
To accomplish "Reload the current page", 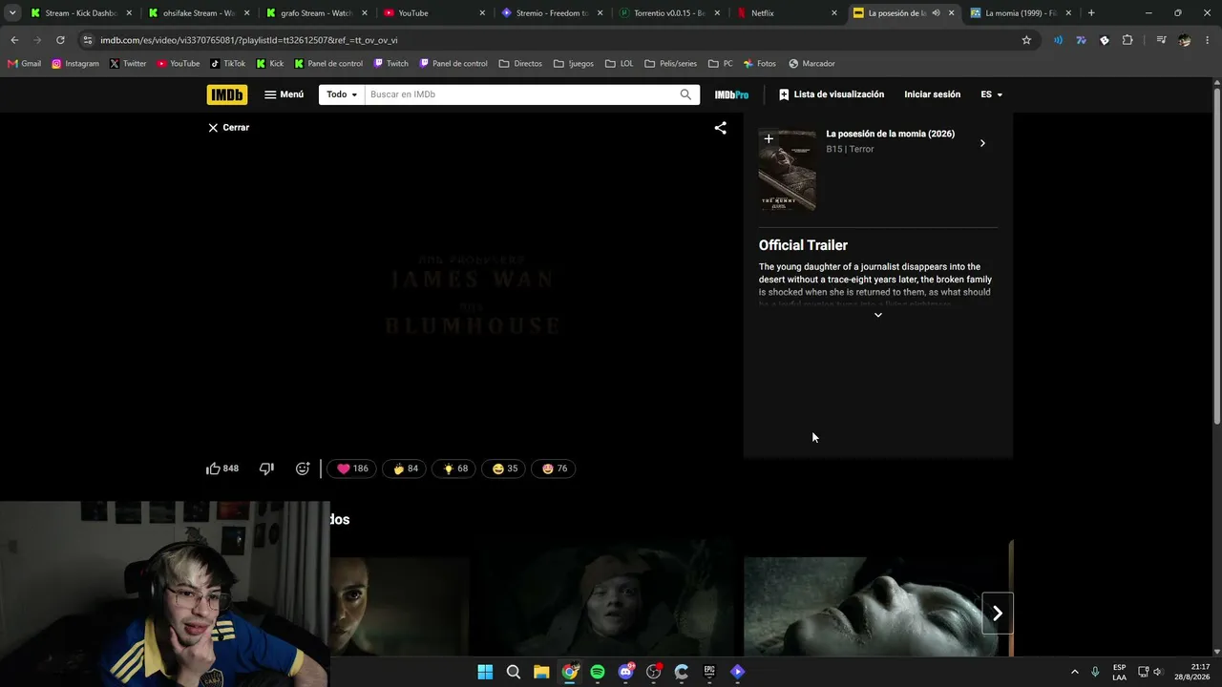I will 60,40.
